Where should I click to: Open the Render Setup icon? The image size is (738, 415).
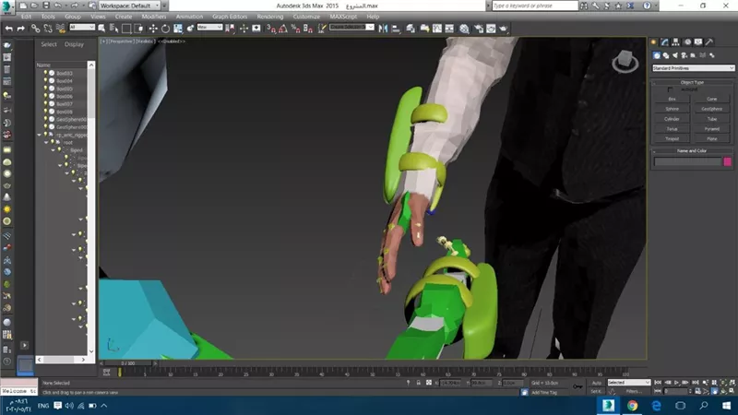click(x=479, y=29)
